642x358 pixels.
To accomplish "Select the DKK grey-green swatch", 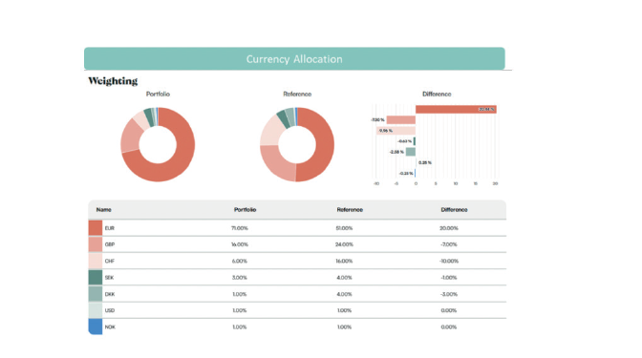I will (x=95, y=294).
